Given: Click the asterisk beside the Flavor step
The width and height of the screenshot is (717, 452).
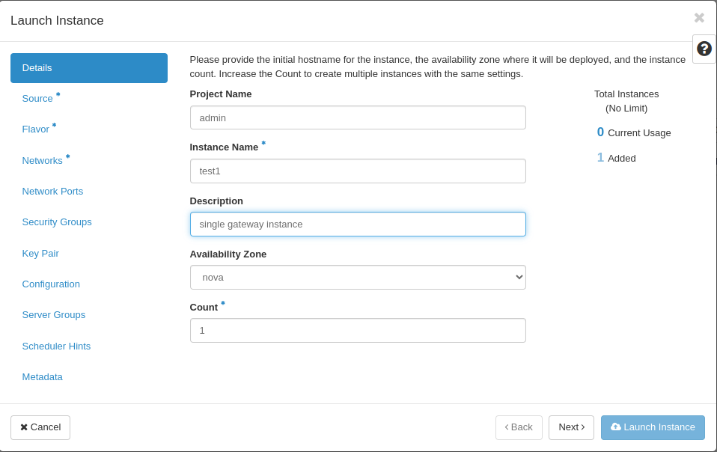Looking at the screenshot, I should click(55, 125).
